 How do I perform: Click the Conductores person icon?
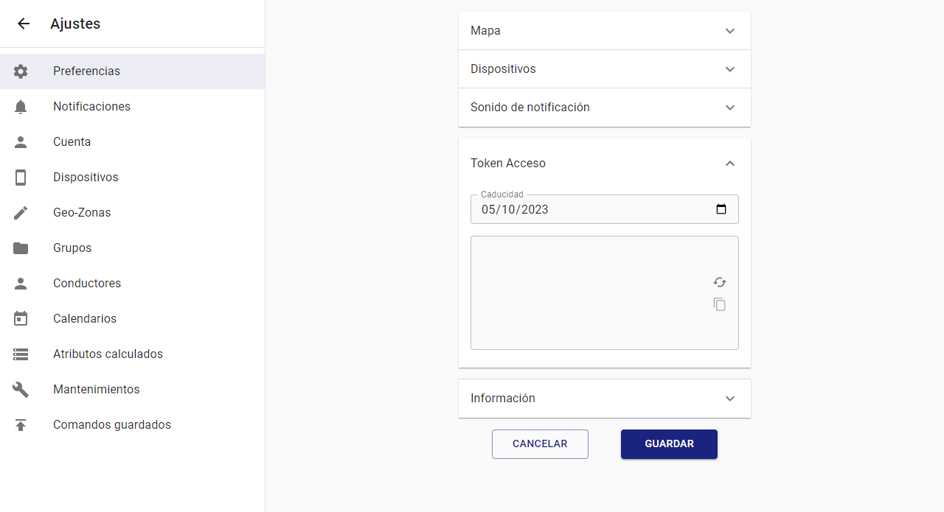[21, 284]
